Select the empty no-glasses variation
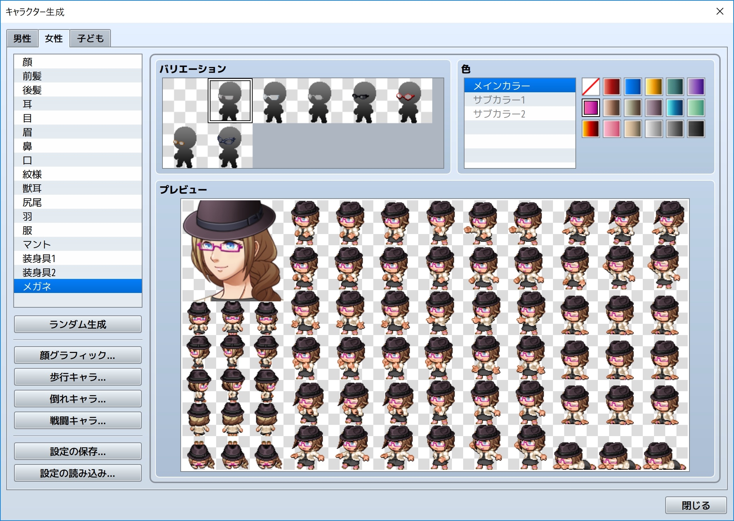This screenshot has width=734, height=521. coord(185,101)
